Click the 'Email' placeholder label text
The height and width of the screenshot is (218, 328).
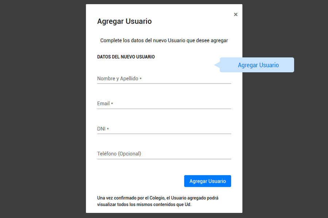(103, 104)
